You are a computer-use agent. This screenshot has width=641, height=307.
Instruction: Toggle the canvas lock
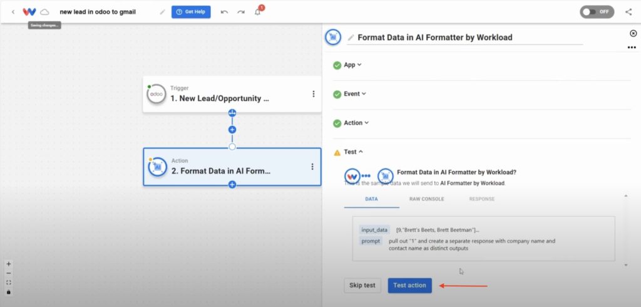9,292
